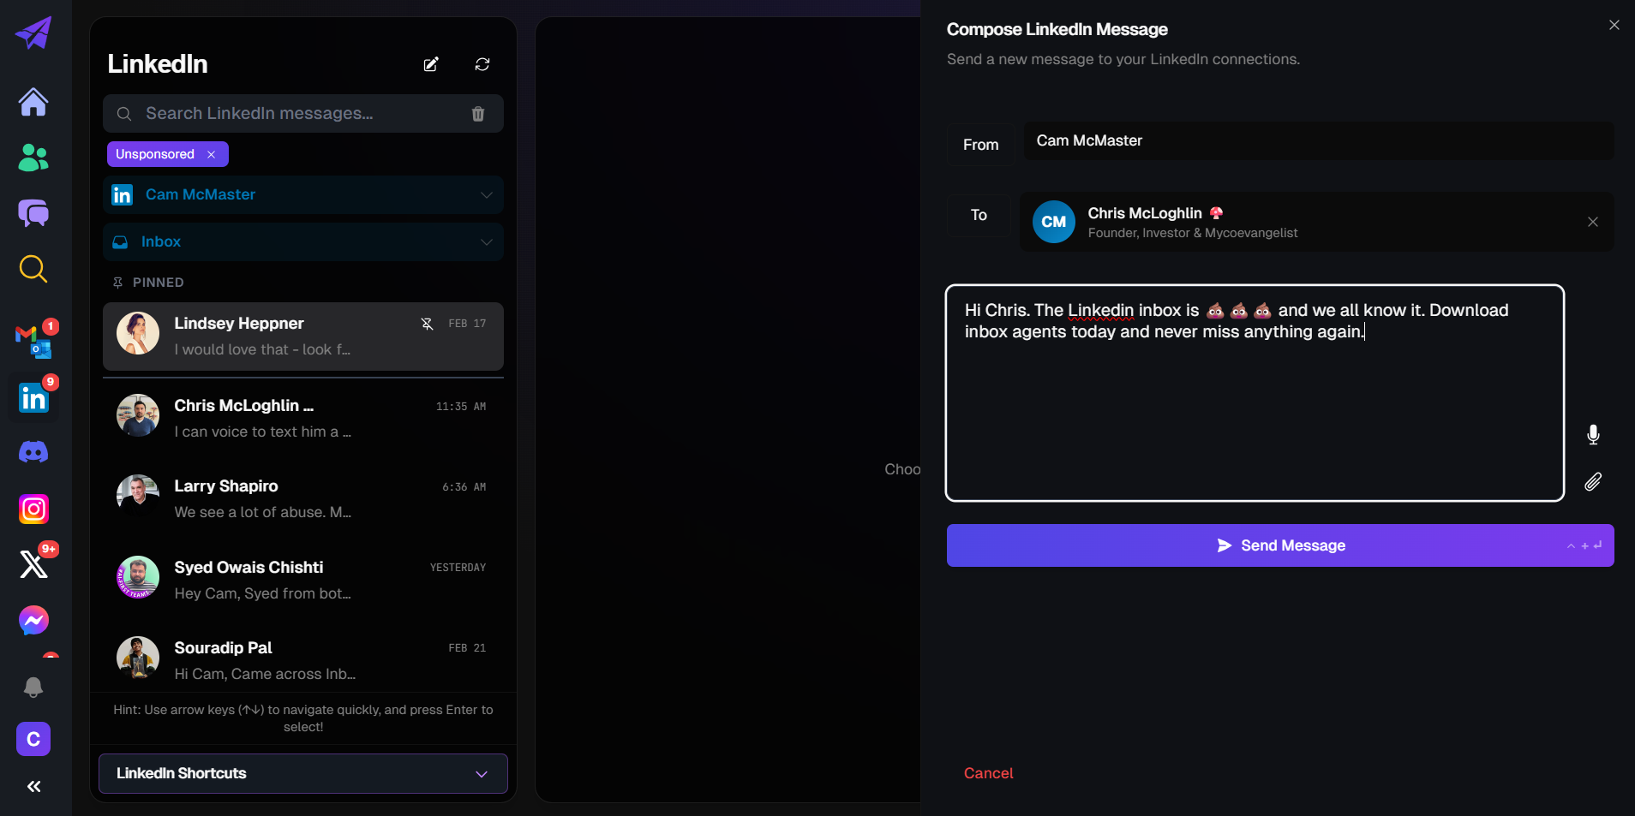Viewport: 1635px width, 816px height.
Task: Open the X (Twitter) inbox icon
Action: pyautogui.click(x=33, y=564)
